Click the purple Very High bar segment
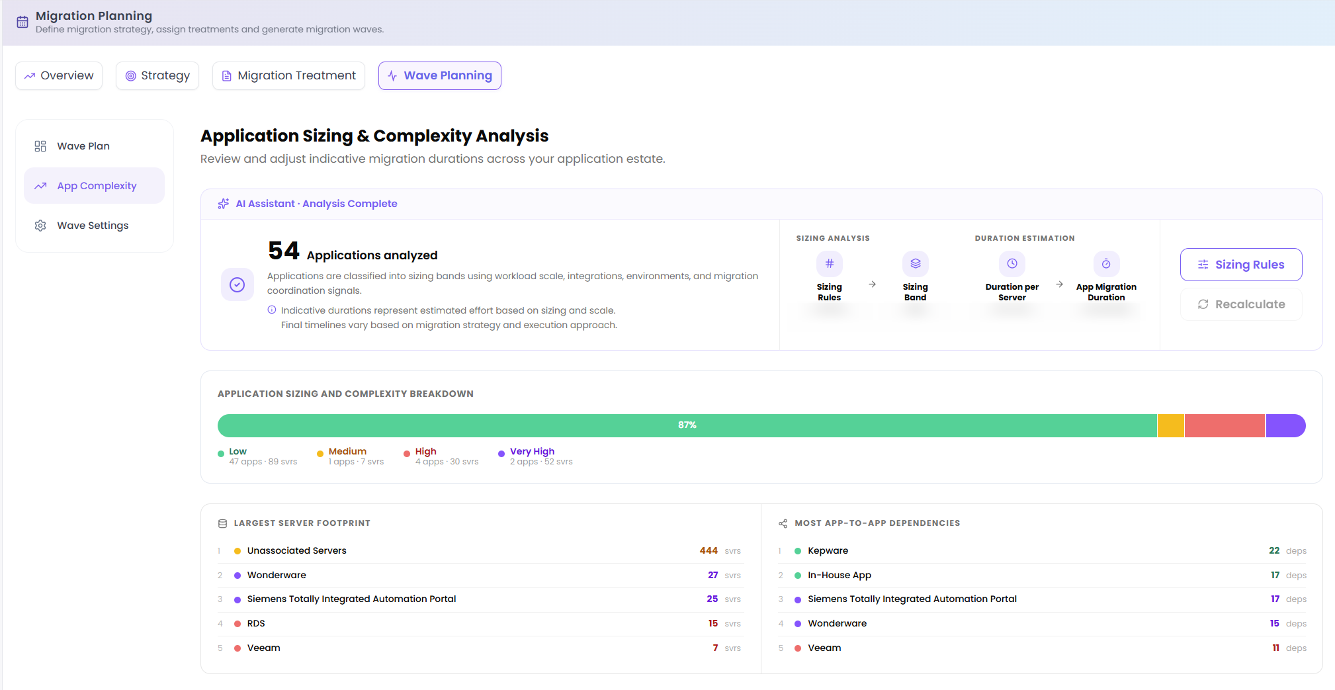Viewport: 1335px width, 690px height. point(1285,425)
